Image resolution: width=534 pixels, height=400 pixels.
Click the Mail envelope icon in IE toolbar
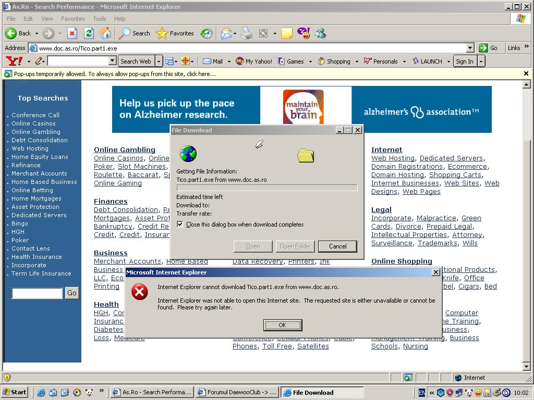coord(226,33)
